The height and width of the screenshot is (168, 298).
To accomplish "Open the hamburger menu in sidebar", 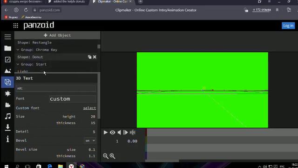I will coord(7,37).
